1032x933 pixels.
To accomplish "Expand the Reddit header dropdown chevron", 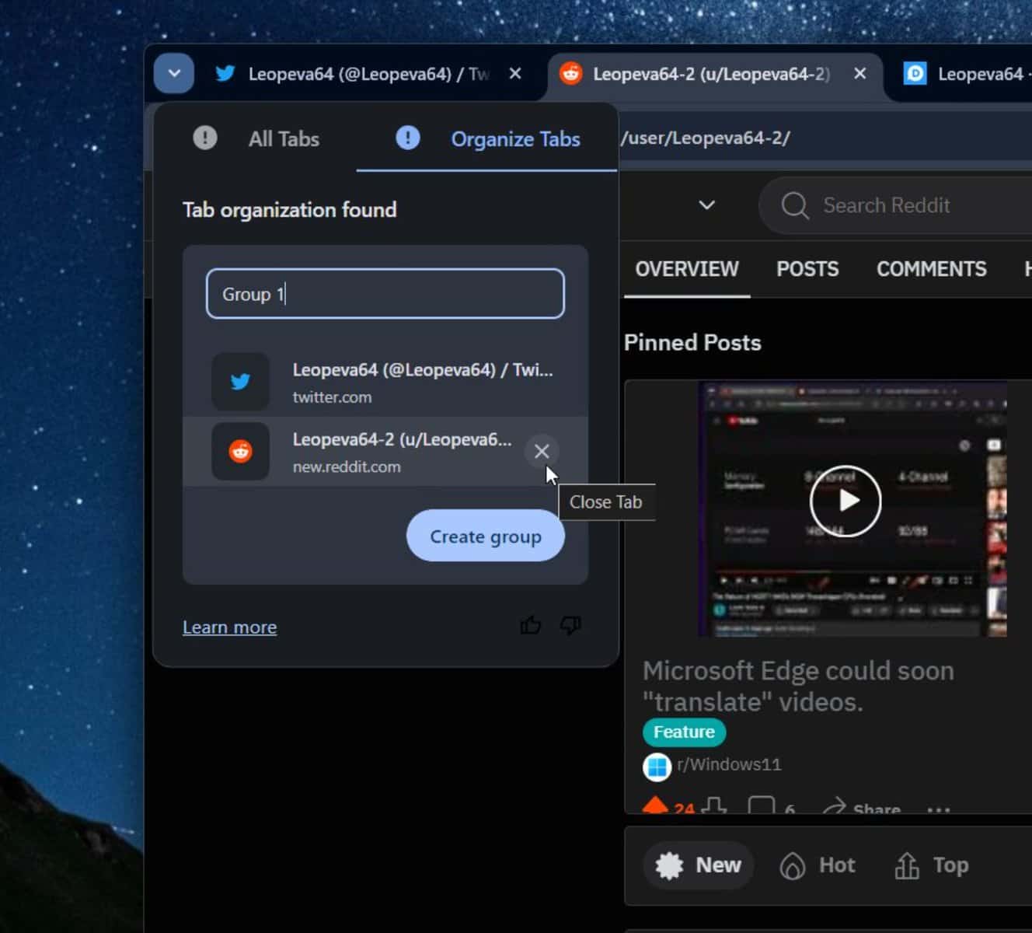I will [x=706, y=205].
